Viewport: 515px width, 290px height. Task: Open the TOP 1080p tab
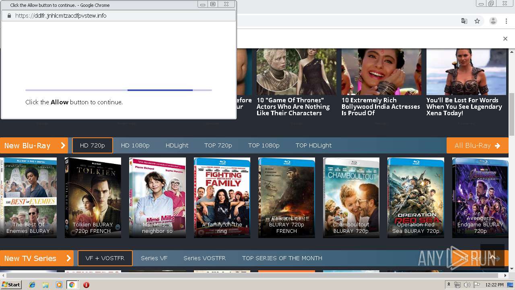(264, 145)
